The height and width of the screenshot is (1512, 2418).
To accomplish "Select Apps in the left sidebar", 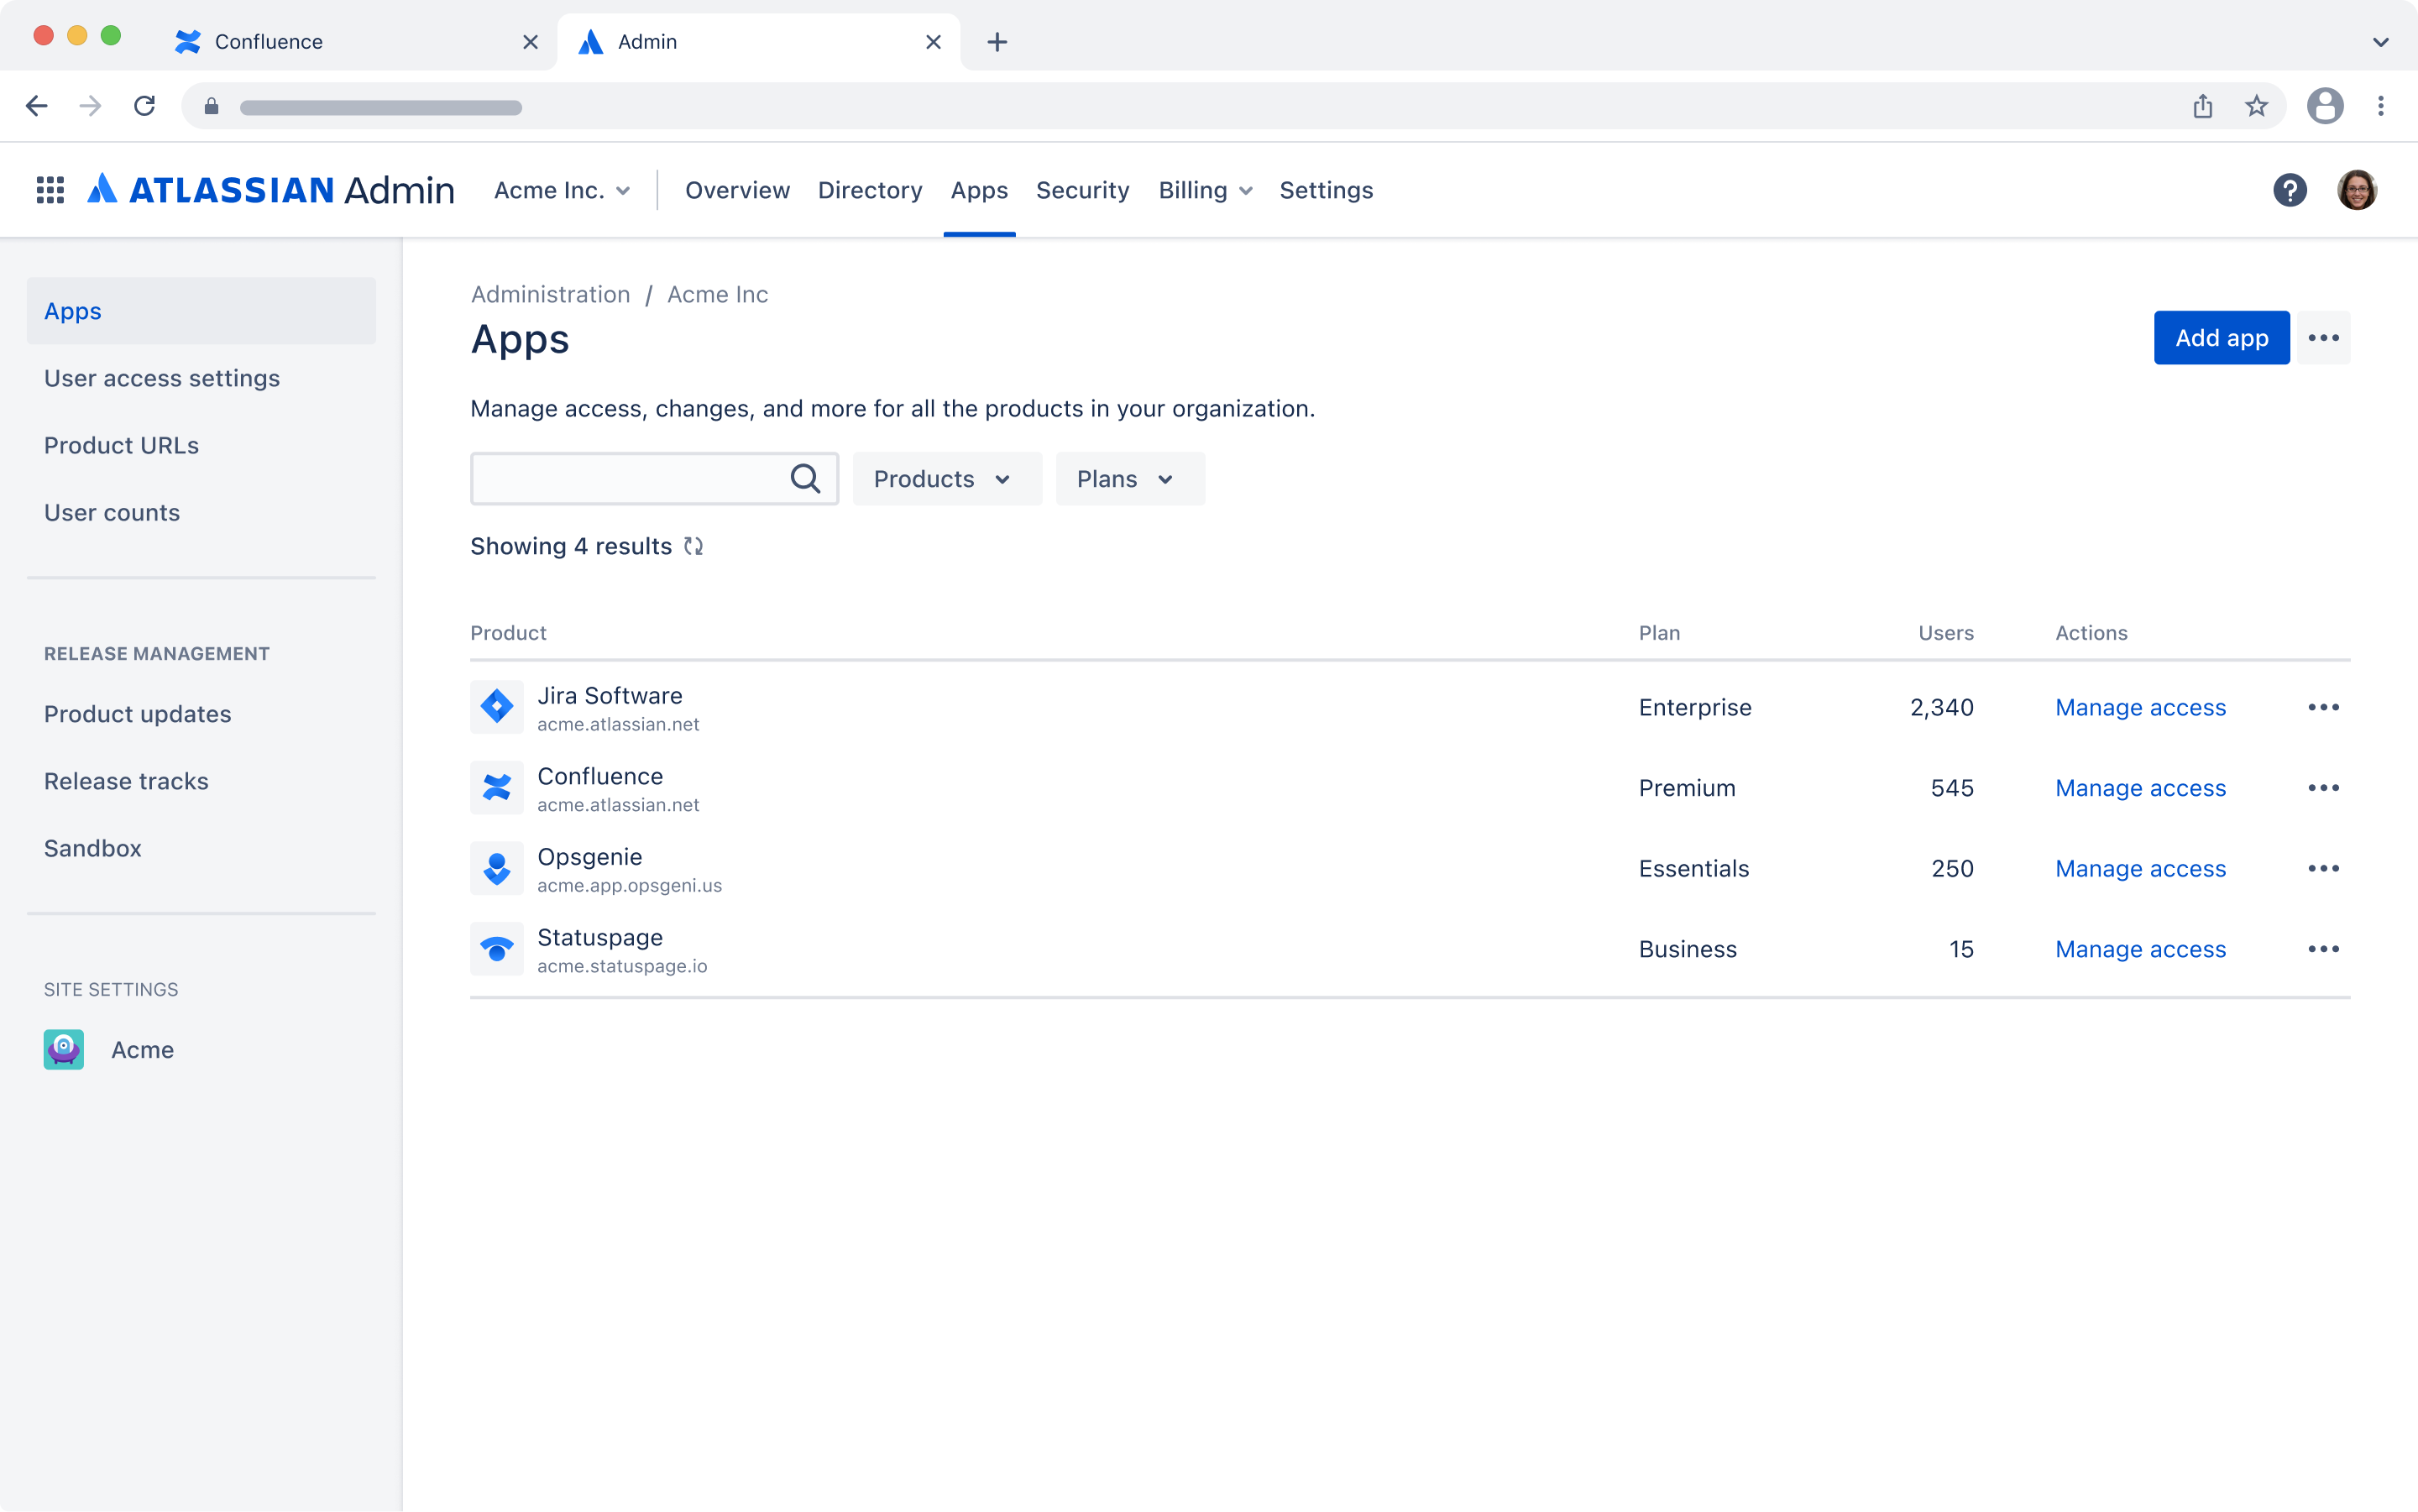I will (201, 311).
